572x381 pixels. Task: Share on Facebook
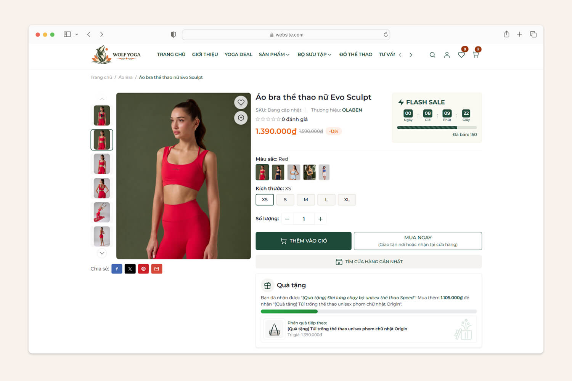tap(117, 269)
